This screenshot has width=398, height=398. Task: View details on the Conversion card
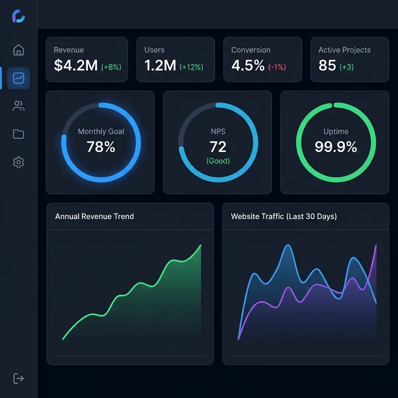(x=262, y=59)
